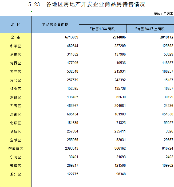Click the value 125352
This screenshot has width=174, height=187.
click(x=168, y=46)
